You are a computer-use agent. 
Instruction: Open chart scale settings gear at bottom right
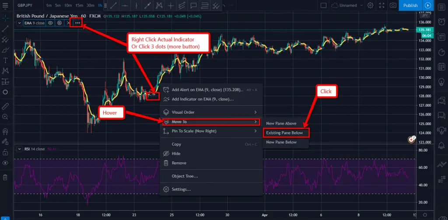coord(425,215)
